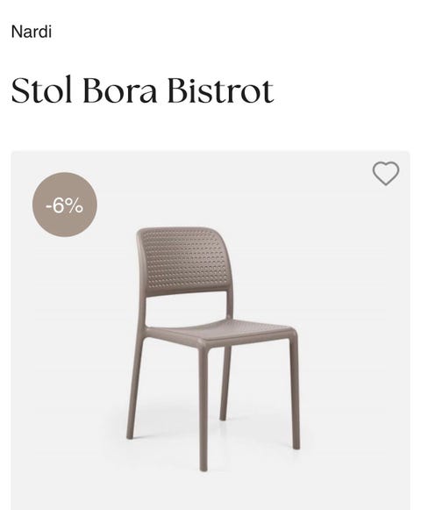Select the -6% discount badge

coord(65,205)
